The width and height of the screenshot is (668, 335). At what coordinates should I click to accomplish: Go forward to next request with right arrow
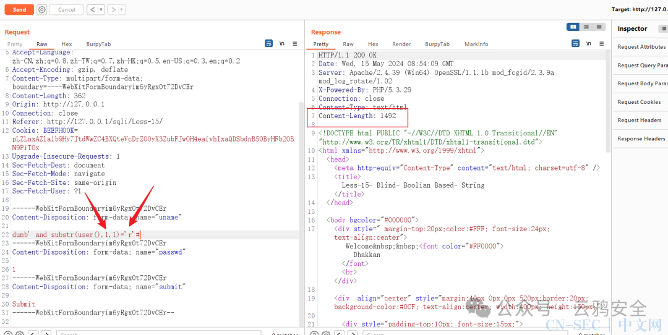click(x=113, y=9)
